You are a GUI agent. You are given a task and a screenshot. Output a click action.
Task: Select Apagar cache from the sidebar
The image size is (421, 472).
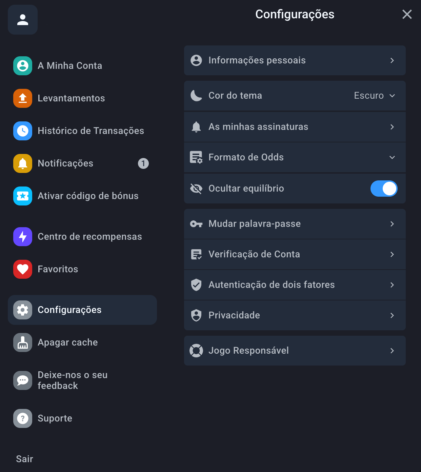coord(67,342)
